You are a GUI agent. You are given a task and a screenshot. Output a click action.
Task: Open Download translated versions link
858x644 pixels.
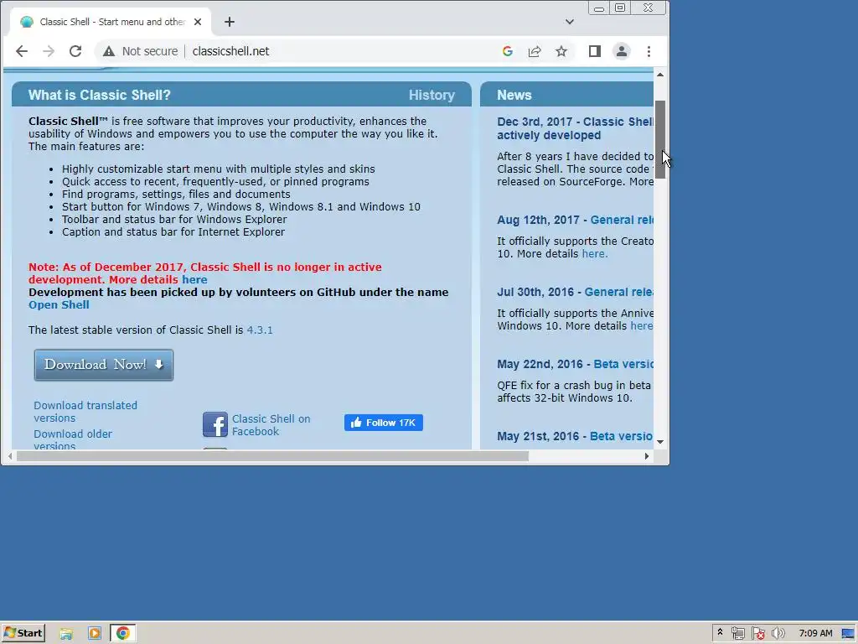tap(85, 412)
